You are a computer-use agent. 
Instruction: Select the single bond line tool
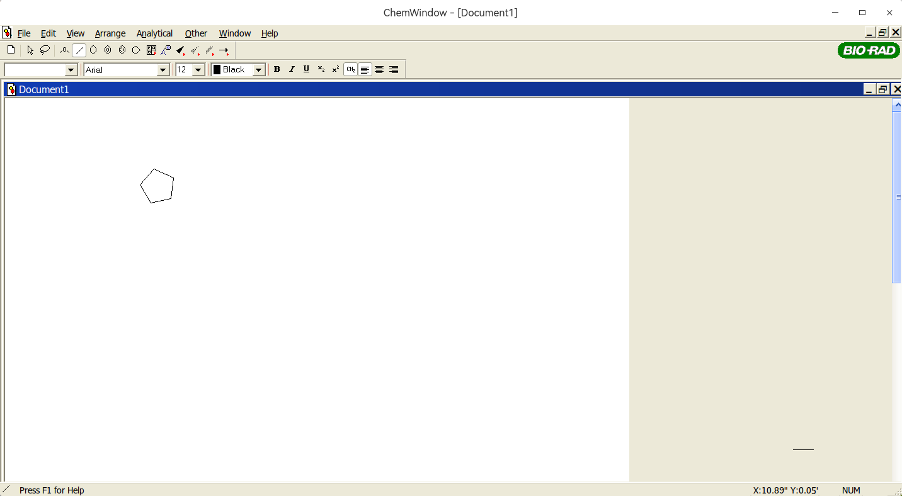(79, 50)
